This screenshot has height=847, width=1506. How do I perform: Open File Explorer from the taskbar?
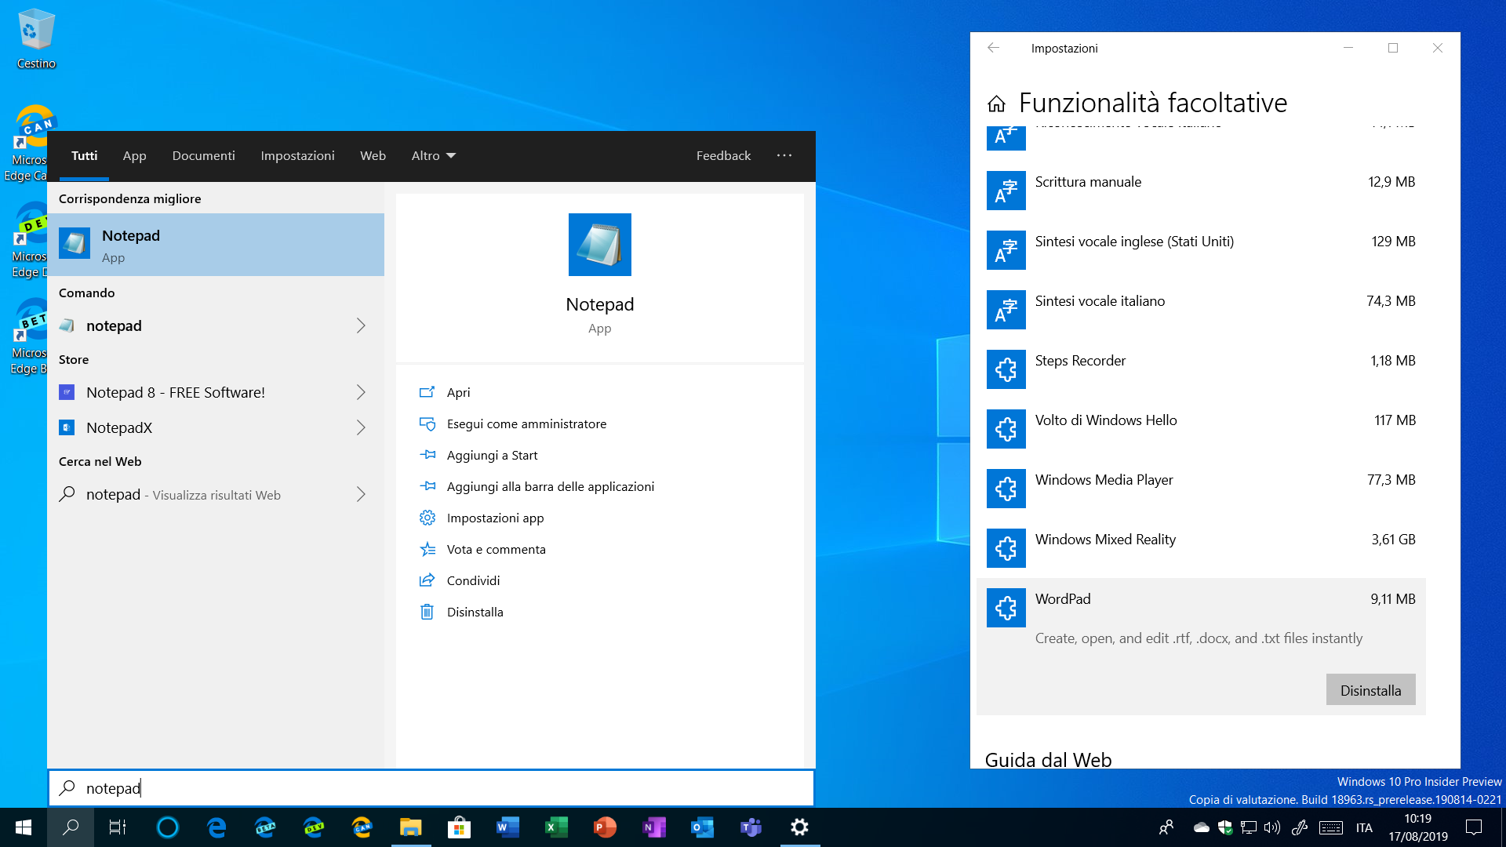(x=411, y=827)
